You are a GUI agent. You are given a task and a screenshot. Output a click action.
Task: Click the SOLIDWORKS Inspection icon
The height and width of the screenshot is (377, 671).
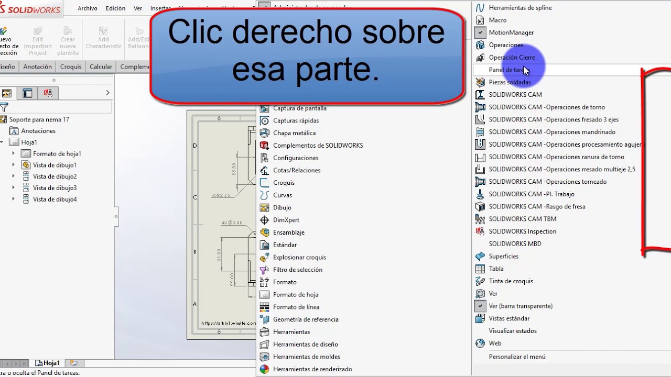[x=480, y=231]
